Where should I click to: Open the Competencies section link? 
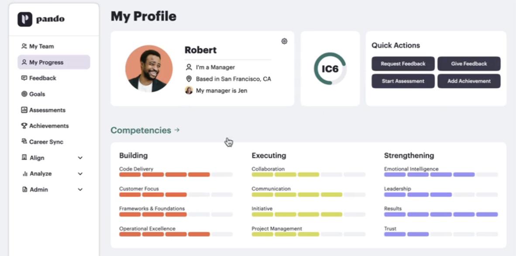[x=145, y=130]
